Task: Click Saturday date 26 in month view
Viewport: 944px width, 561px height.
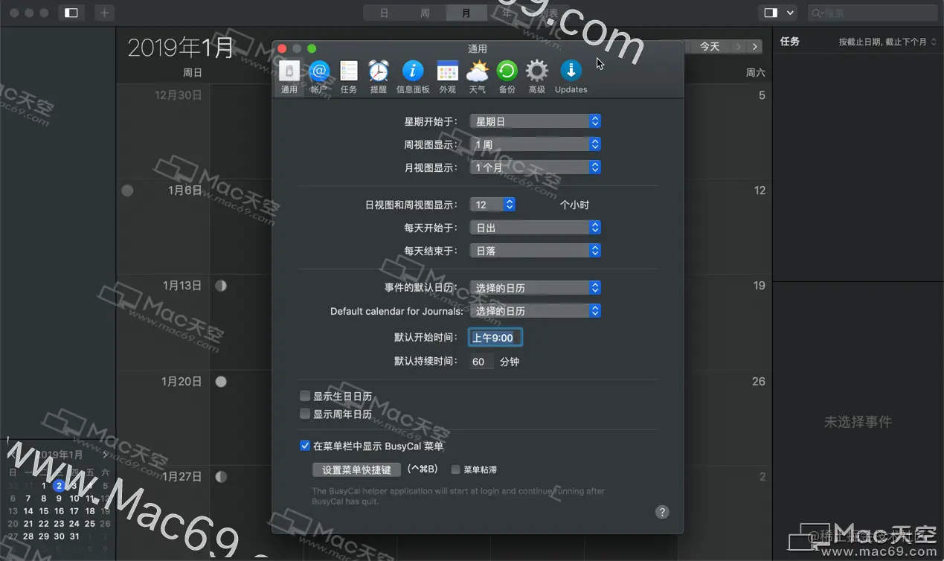Action: (x=758, y=382)
